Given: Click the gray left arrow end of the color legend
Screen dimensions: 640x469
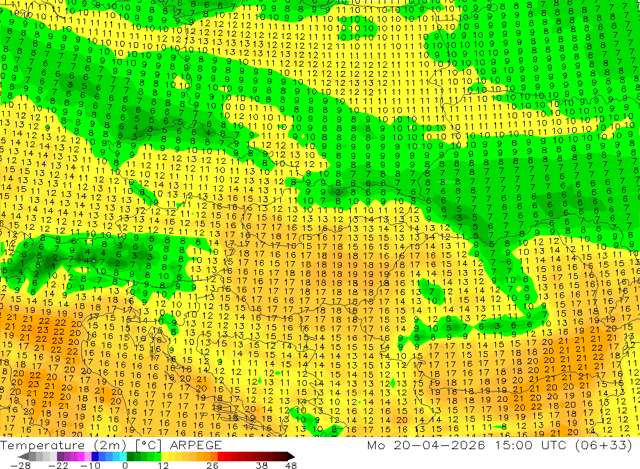Looking at the screenshot, I should (x=23, y=457).
